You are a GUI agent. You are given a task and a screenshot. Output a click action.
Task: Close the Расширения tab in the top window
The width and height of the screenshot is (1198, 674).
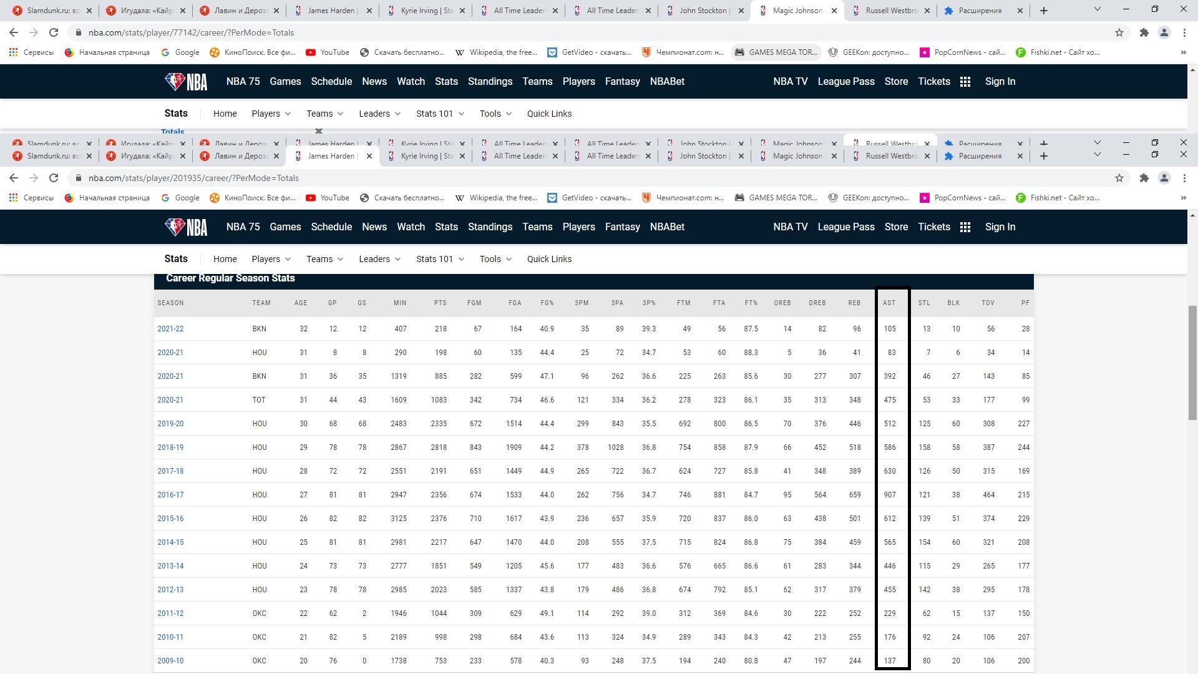pos(1020,11)
